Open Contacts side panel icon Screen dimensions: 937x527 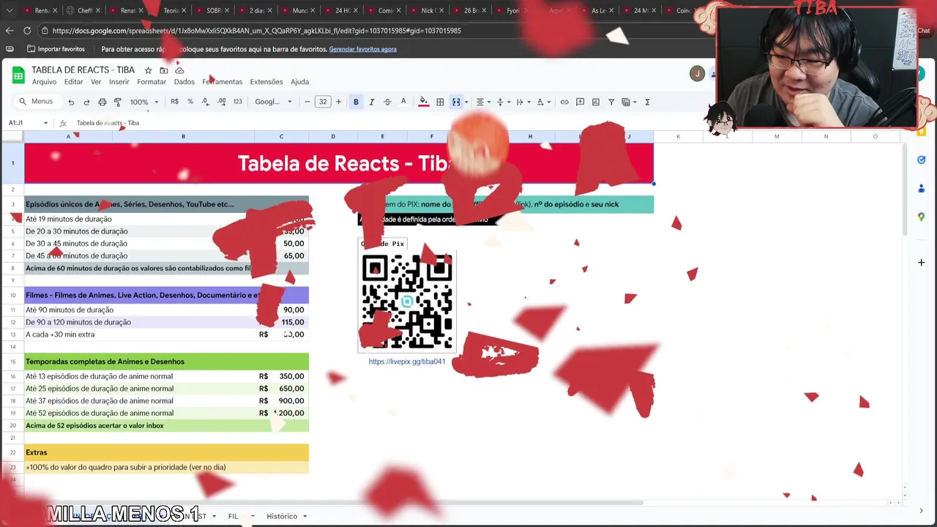921,188
